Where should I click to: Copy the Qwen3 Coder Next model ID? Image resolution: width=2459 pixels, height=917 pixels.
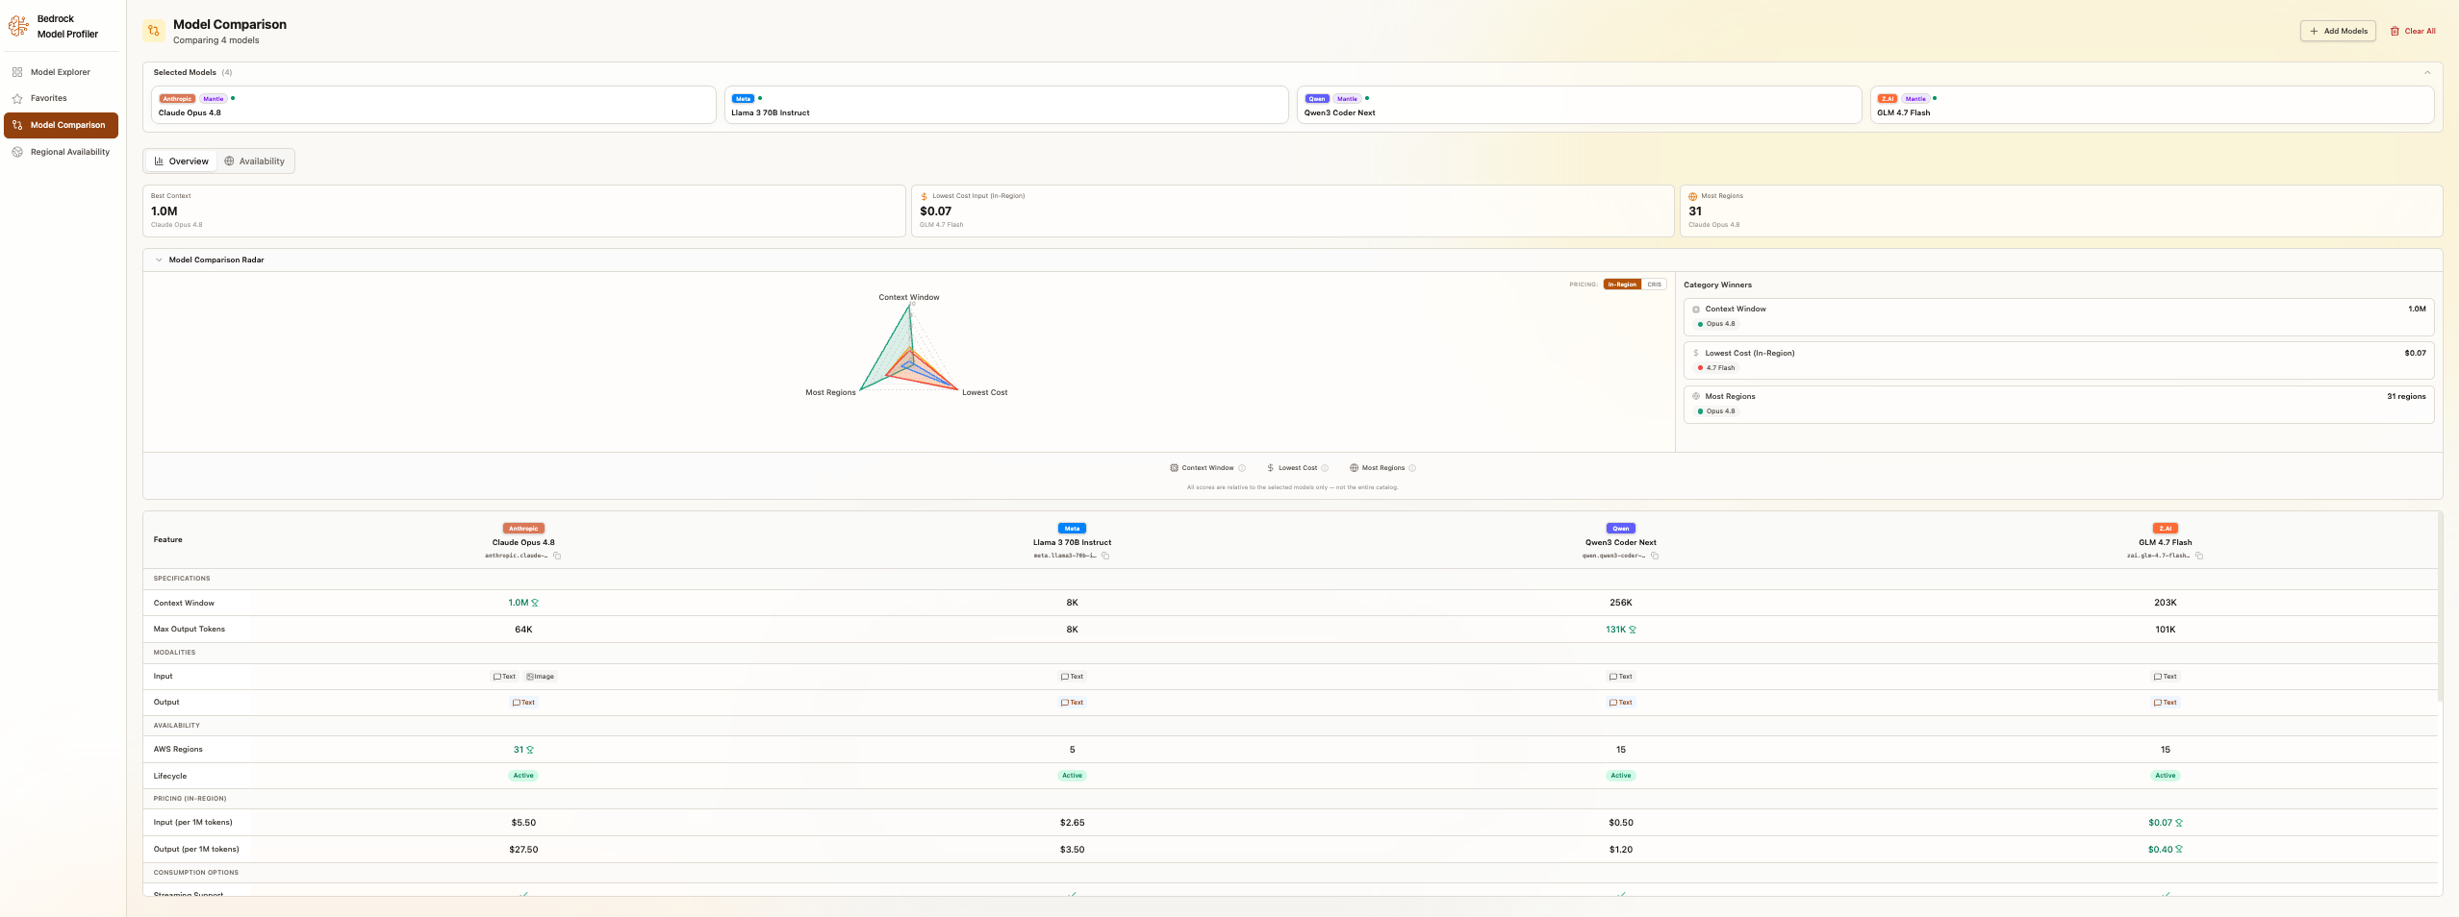1655,556
